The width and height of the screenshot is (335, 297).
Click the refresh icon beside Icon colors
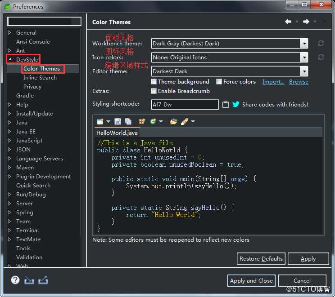[321, 57]
